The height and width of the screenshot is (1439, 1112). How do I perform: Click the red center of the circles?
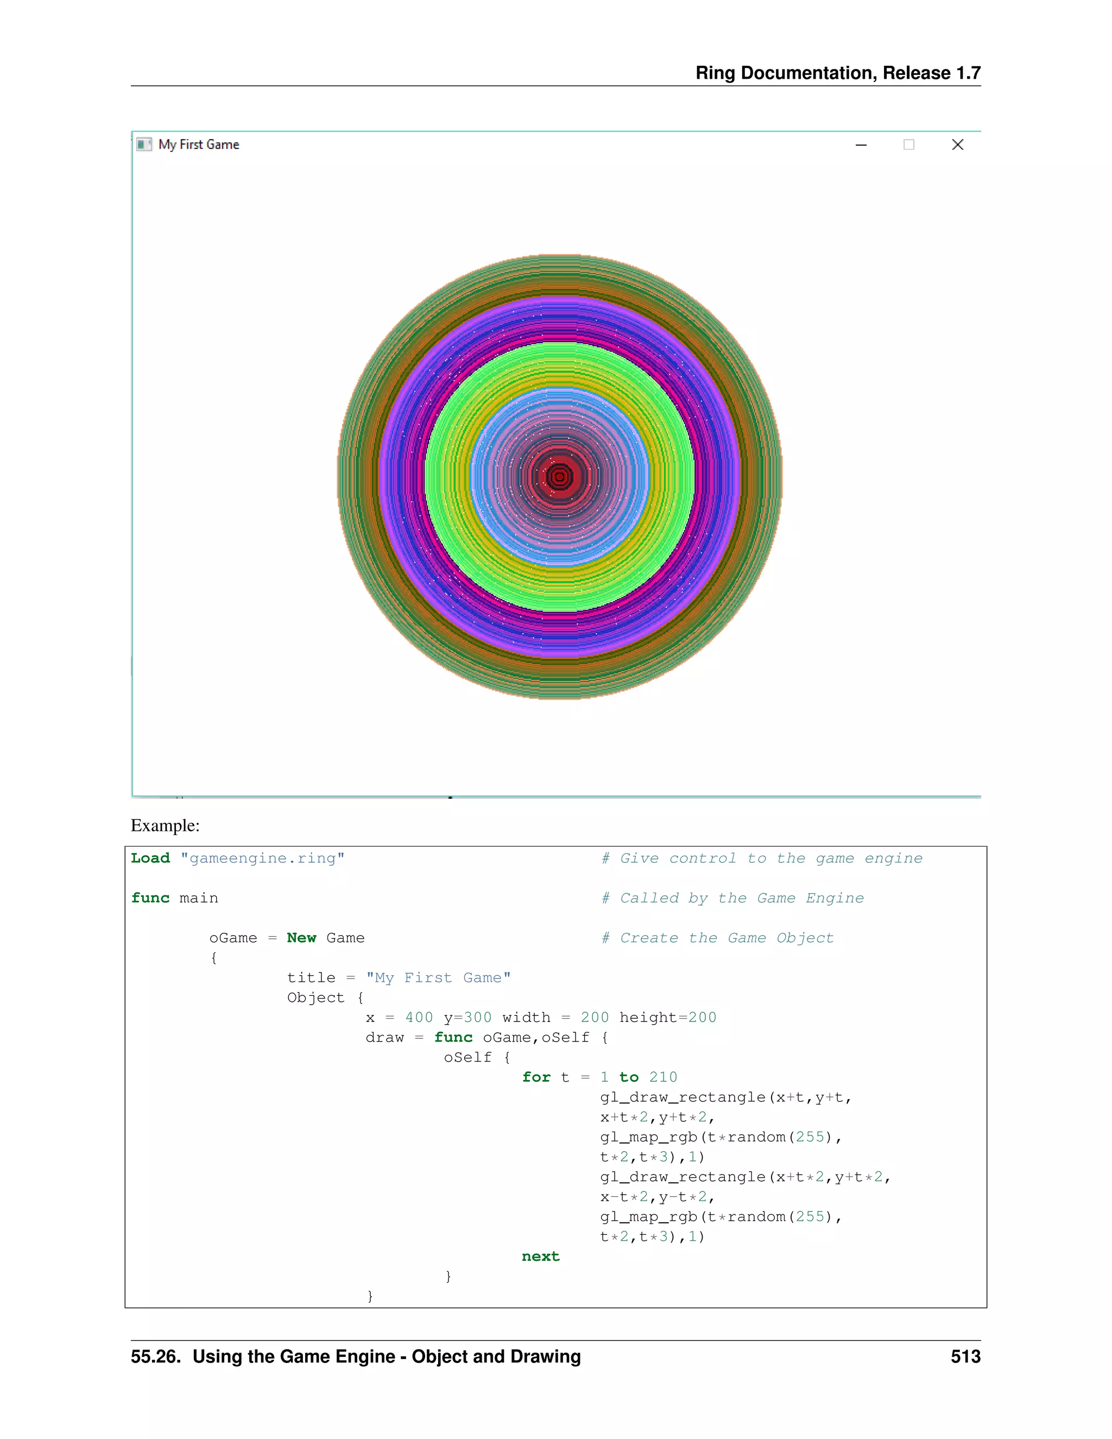click(x=560, y=476)
